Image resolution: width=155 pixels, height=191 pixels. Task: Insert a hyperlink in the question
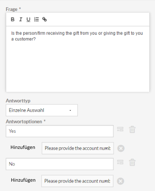pos(45,19)
